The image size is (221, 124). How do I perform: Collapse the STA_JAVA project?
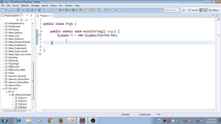3,89
